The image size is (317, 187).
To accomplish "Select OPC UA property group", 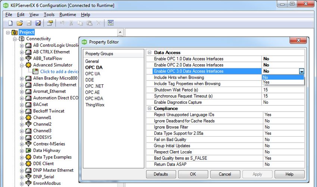I will (92, 74).
